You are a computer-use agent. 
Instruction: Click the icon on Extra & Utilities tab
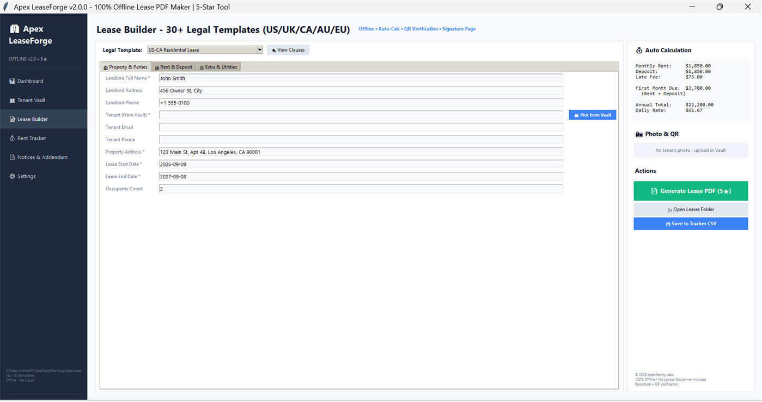tap(202, 67)
